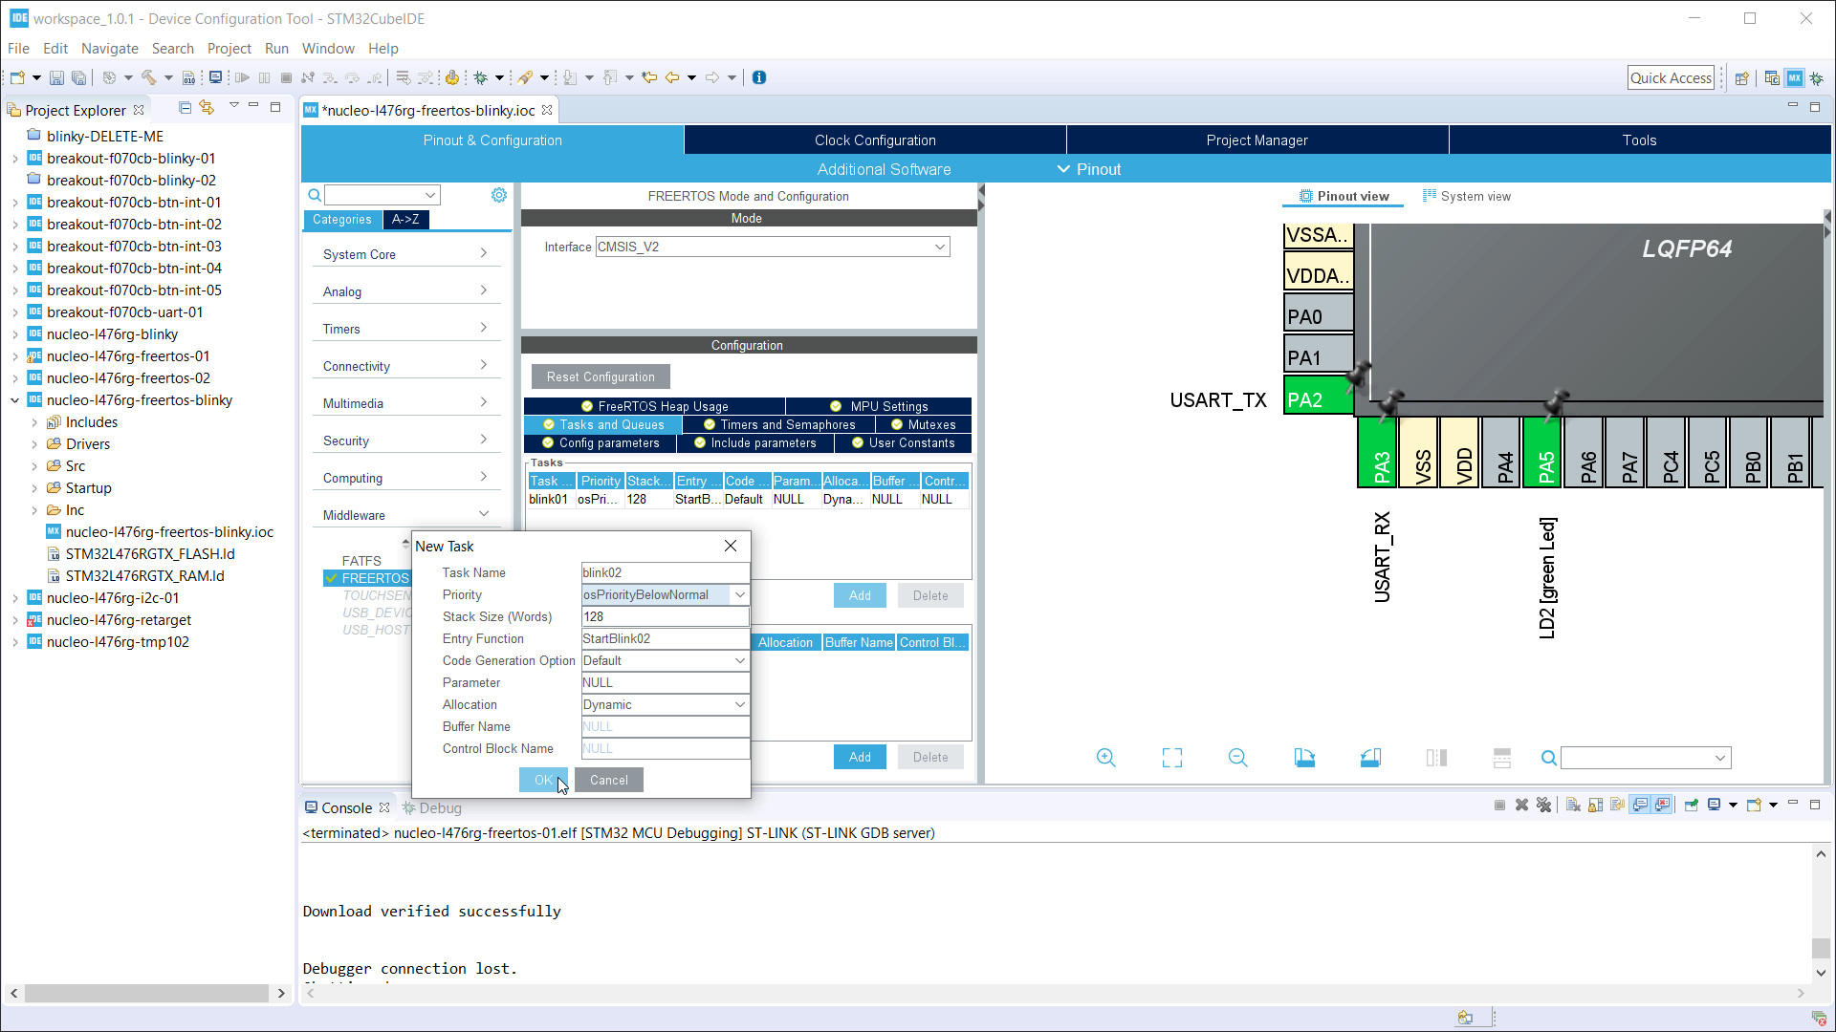The height and width of the screenshot is (1032, 1836).
Task: Open the Device Configuration Tool perspective icon
Action: 1795,78
